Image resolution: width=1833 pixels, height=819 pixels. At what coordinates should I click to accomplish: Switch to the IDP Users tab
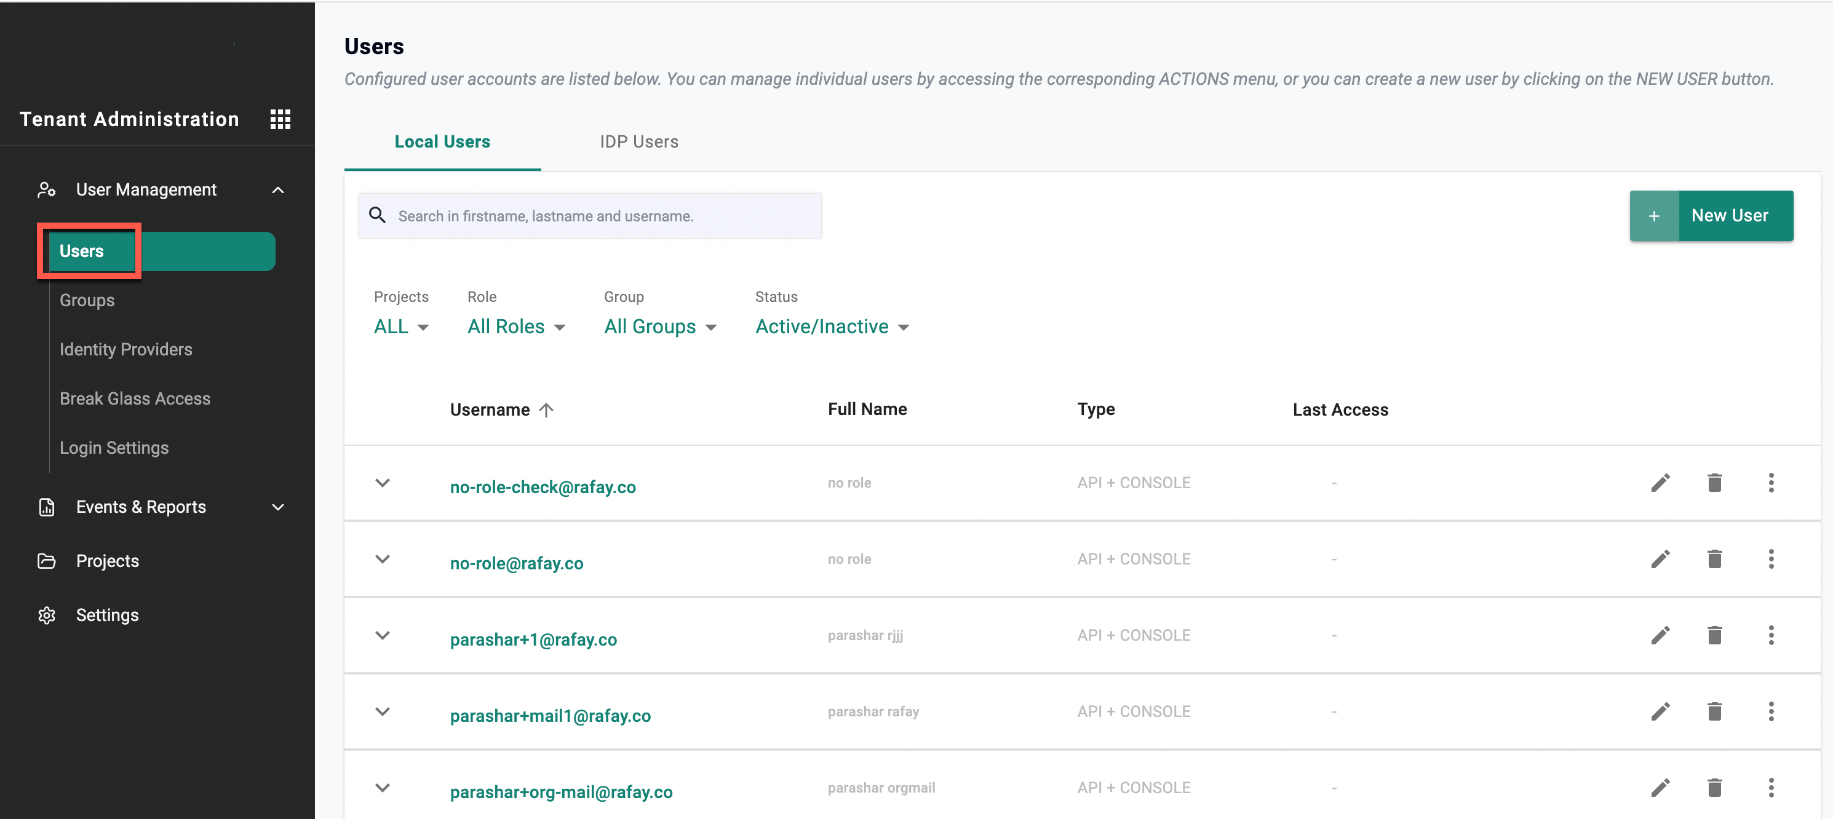638,141
